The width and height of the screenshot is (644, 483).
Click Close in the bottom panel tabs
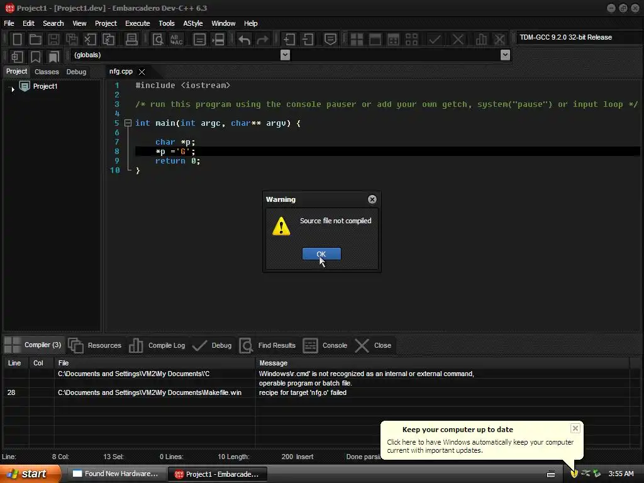(373, 345)
